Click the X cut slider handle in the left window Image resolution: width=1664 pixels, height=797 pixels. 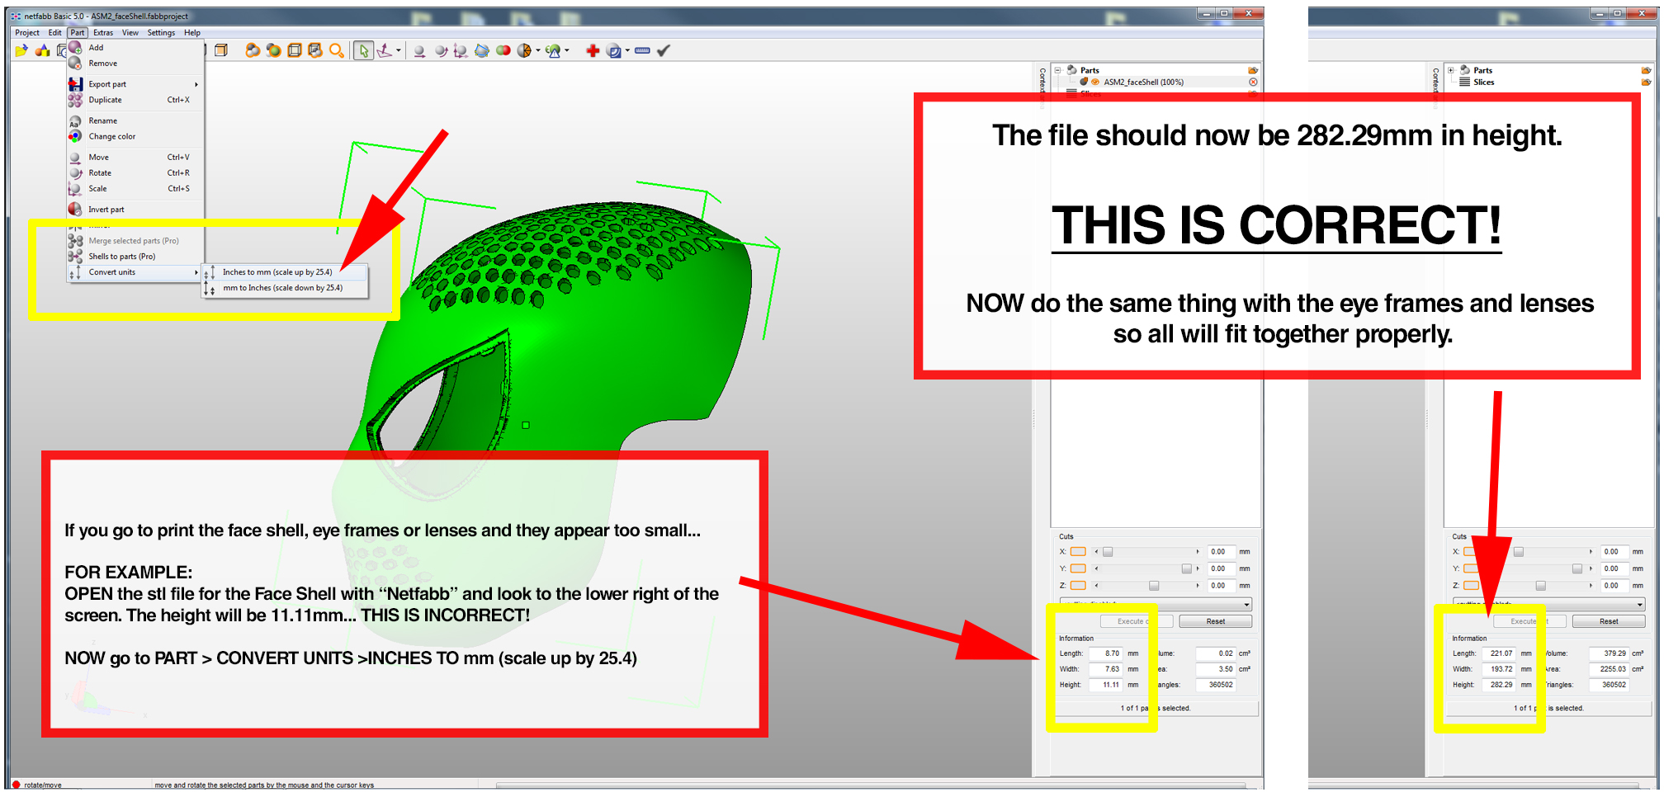click(x=1108, y=552)
